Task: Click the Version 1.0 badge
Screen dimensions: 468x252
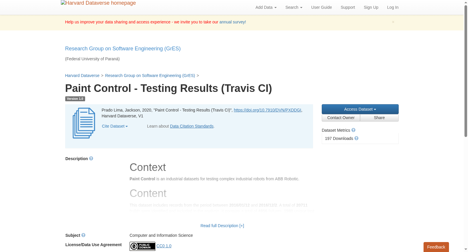Action: 75,99
